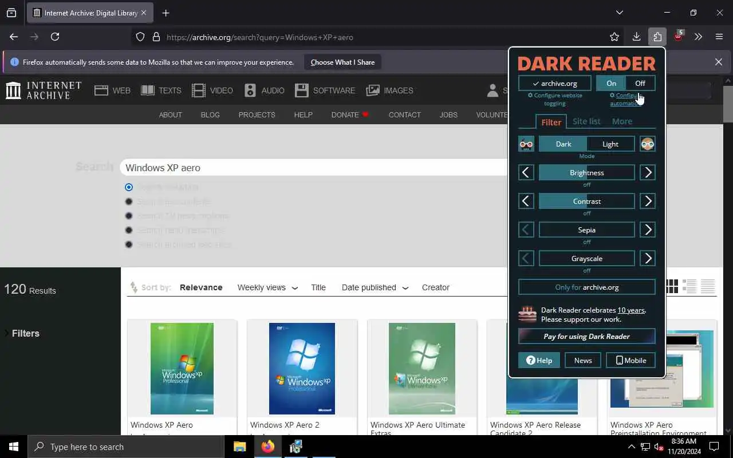The height and width of the screenshot is (458, 733).
Task: Select the second search option radio button
Action: [x=129, y=202]
